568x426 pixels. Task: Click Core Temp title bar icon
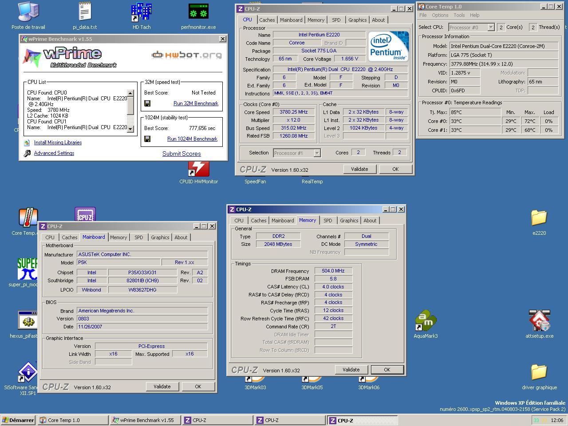tap(422, 7)
